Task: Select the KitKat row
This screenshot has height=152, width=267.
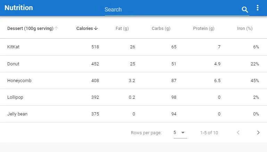Action: click(133, 47)
